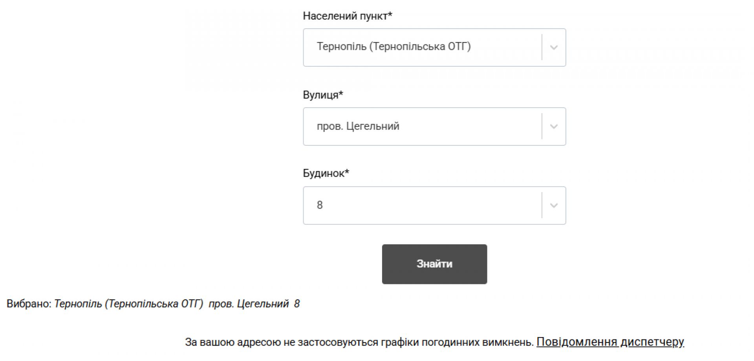754x361 pixels.
Task: Click the Будинок field label
Action: (x=326, y=173)
